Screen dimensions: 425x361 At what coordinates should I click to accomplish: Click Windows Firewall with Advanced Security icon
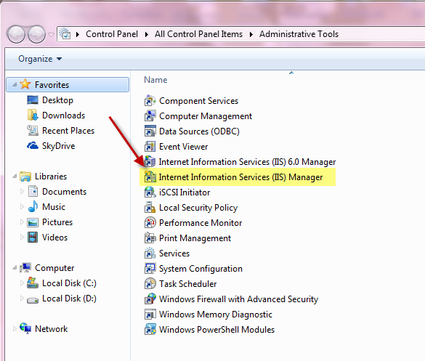tap(150, 299)
